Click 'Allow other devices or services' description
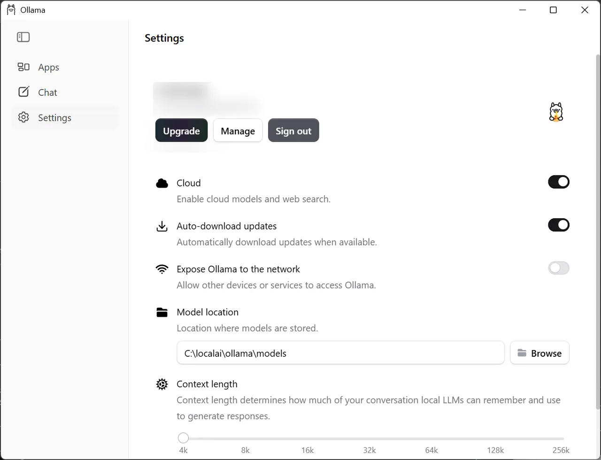This screenshot has height=460, width=601. (276, 285)
